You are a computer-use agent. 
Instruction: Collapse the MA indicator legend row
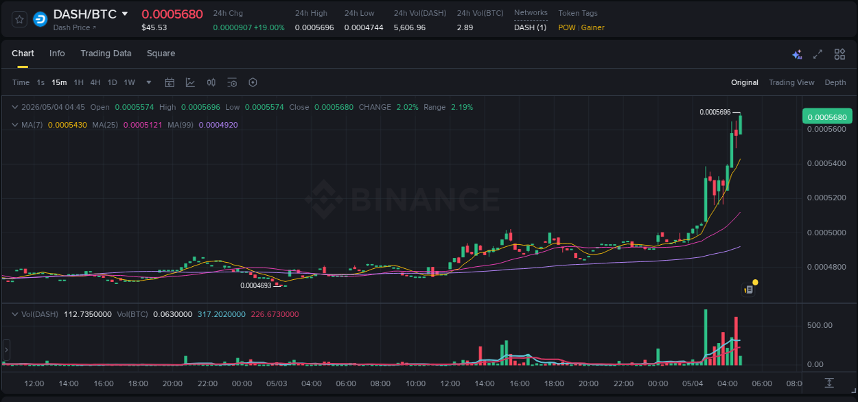point(15,125)
